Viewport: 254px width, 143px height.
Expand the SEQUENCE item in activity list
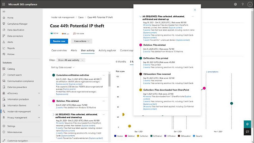point(54,114)
